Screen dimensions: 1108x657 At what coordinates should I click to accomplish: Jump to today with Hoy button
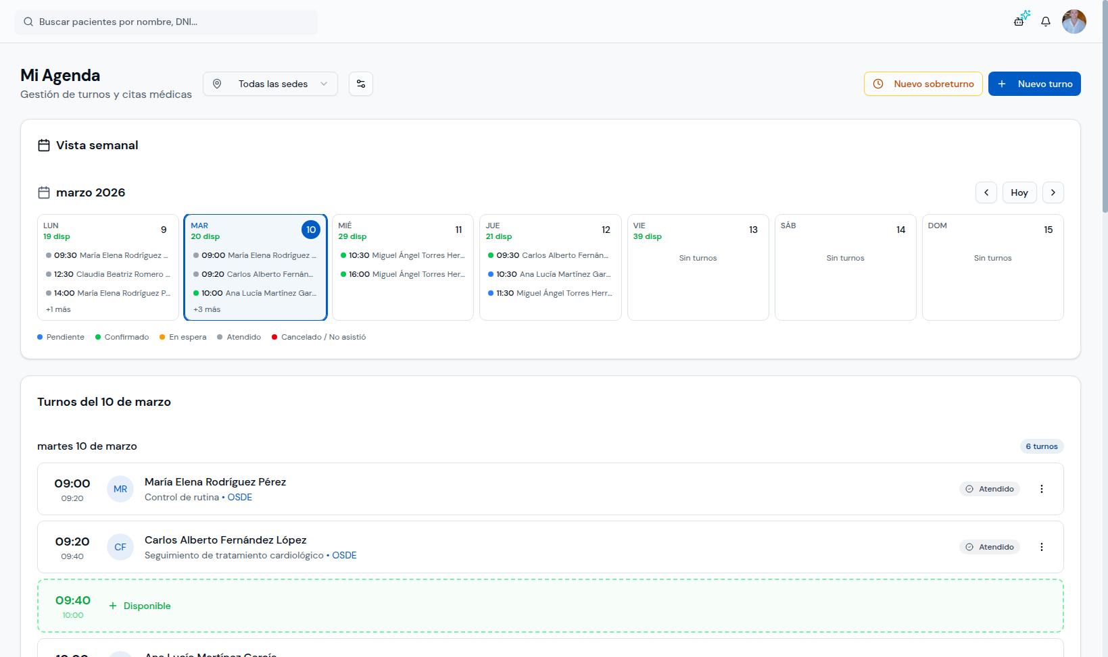tap(1019, 192)
